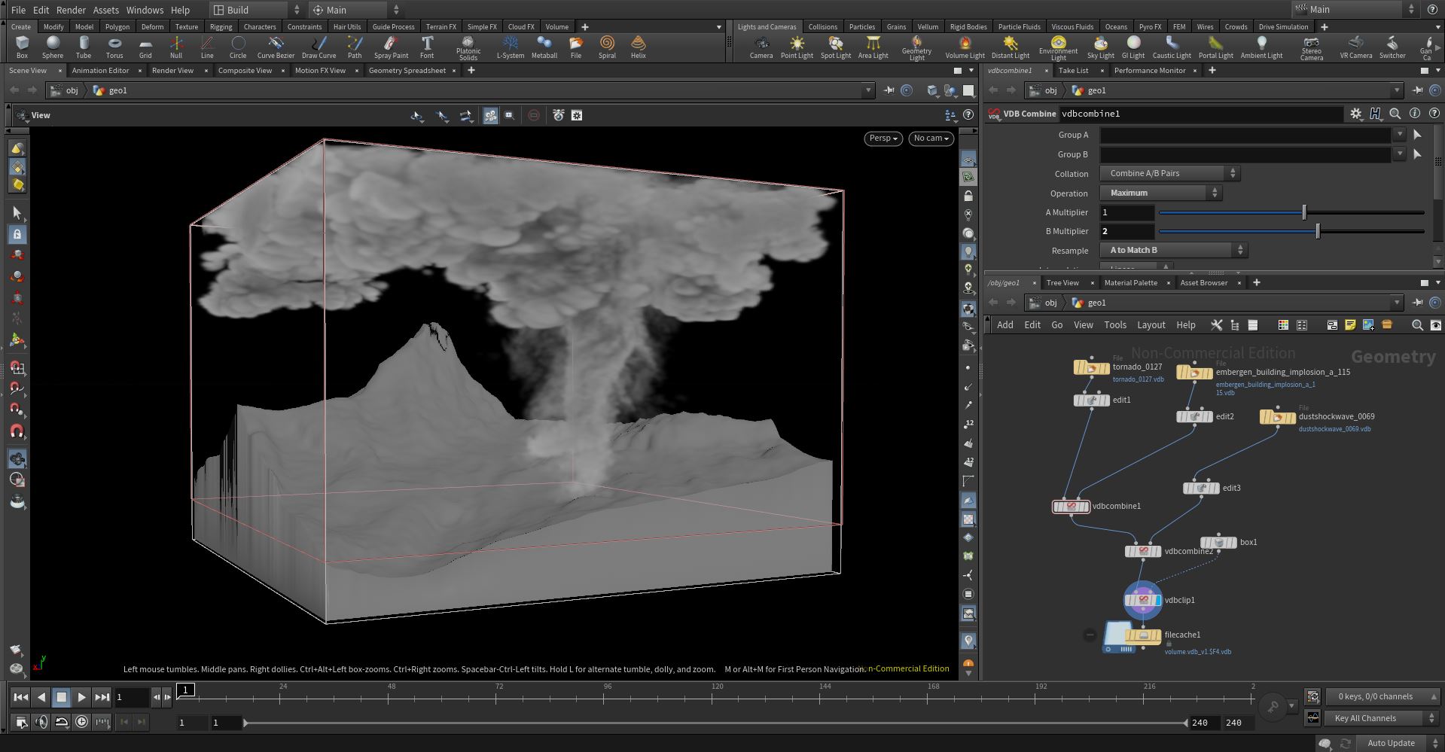
Task: Add a Sky Light from the shelf
Action: click(x=1100, y=47)
